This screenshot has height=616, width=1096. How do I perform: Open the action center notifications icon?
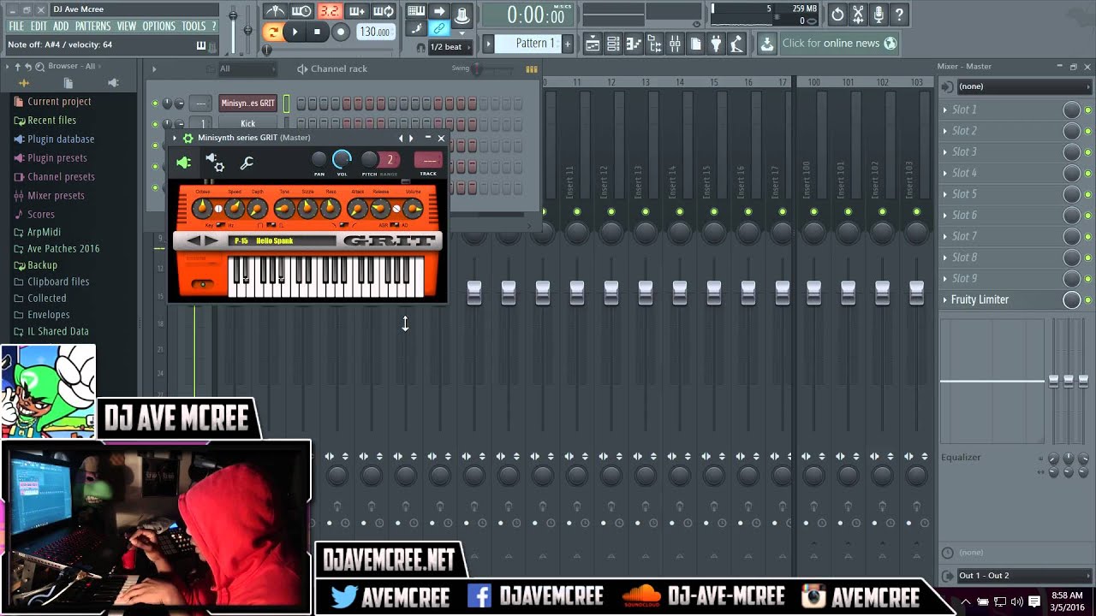1034,601
